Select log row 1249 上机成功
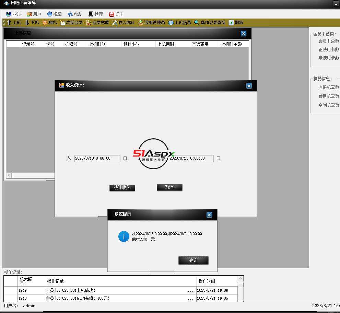The height and width of the screenshot is (313, 340). pos(121,290)
